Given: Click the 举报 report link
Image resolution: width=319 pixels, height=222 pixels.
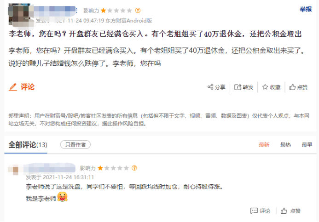Looking at the screenshot, I should (306, 9).
